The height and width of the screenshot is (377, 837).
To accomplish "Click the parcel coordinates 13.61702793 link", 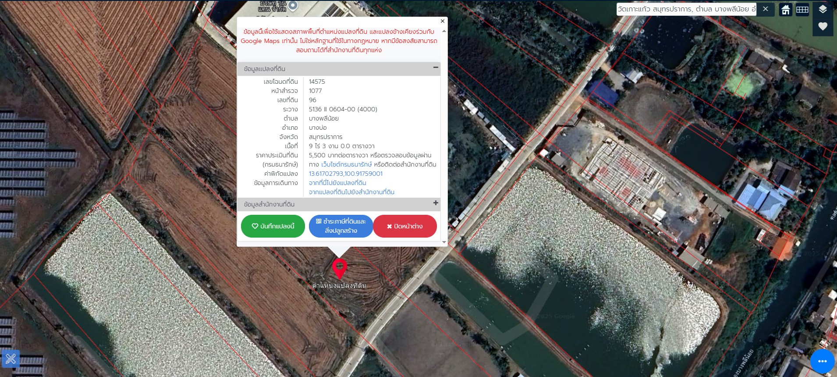I will [x=345, y=174].
